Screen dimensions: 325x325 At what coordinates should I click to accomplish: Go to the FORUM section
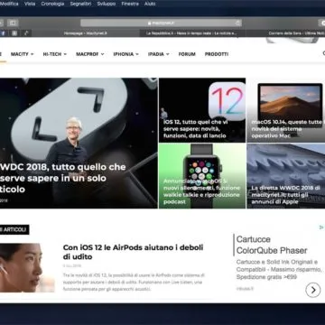click(x=187, y=54)
